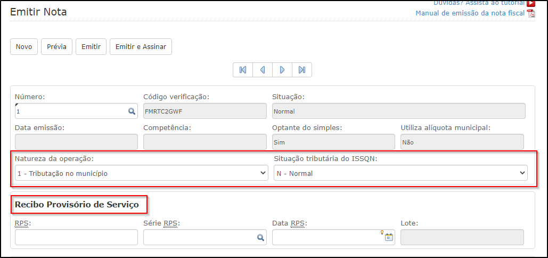The height and width of the screenshot is (258, 548).
Task: Go to previous record arrow
Action: pyautogui.click(x=263, y=70)
